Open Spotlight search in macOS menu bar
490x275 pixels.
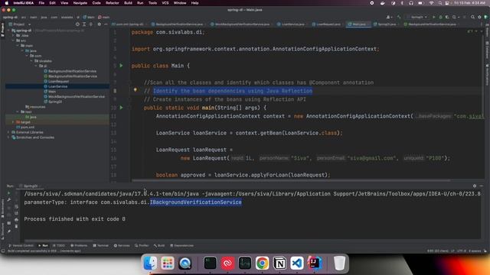point(440,3)
